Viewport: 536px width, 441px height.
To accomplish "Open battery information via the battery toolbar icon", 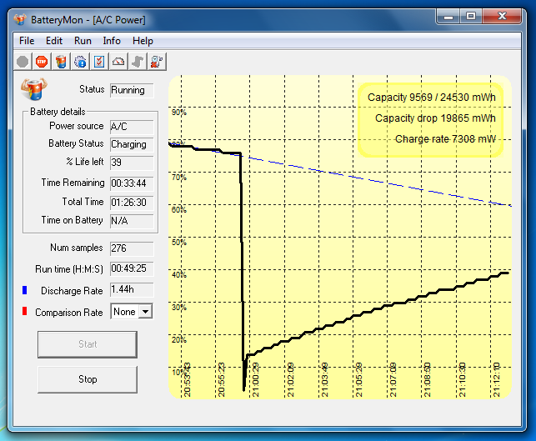I will click(61, 62).
